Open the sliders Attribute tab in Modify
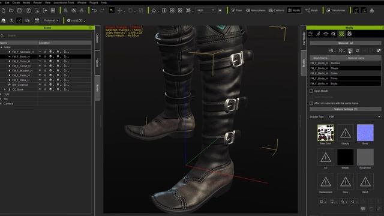384x216 pixels. click(310, 34)
